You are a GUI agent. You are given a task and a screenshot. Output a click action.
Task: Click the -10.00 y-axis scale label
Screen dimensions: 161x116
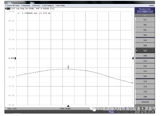pyautogui.click(x=11, y=68)
